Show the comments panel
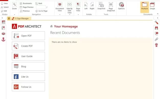 click(x=156, y=34)
